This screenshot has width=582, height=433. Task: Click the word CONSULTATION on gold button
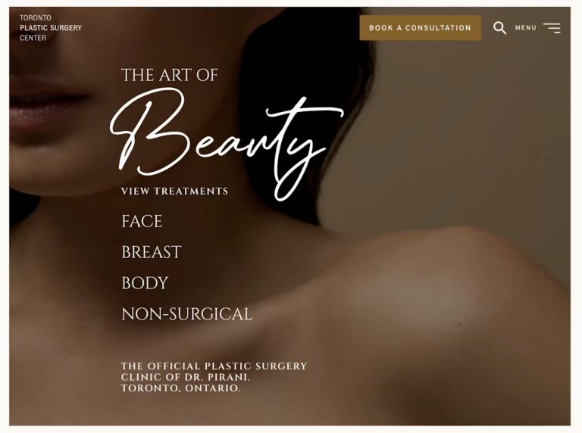coord(438,28)
